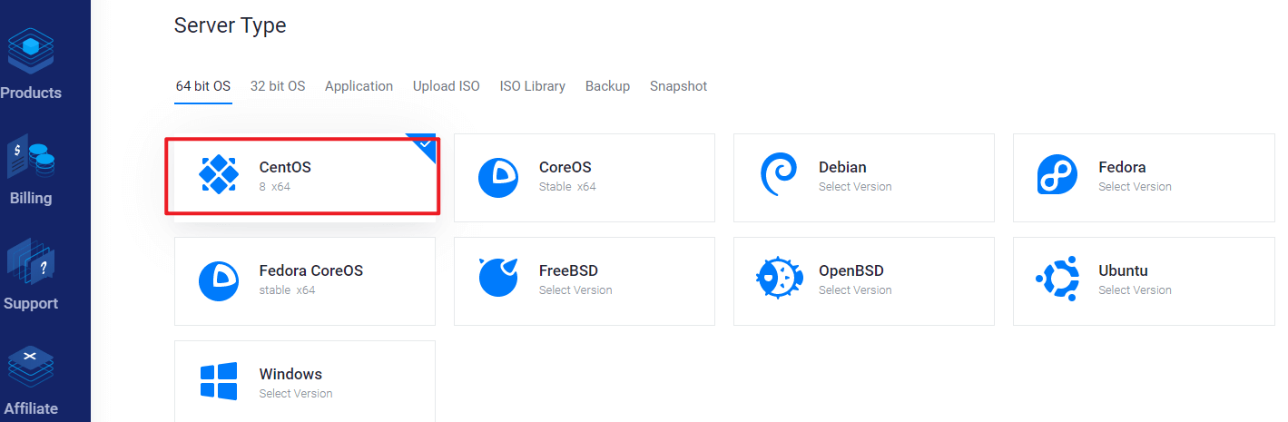Open the Products sidebar icon
The image size is (1288, 422).
point(31,52)
